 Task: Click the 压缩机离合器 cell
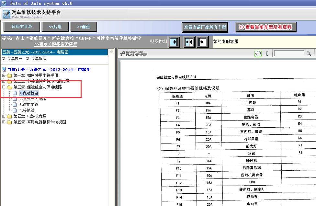pos(252,175)
